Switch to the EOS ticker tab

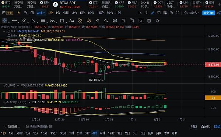[210, 4]
